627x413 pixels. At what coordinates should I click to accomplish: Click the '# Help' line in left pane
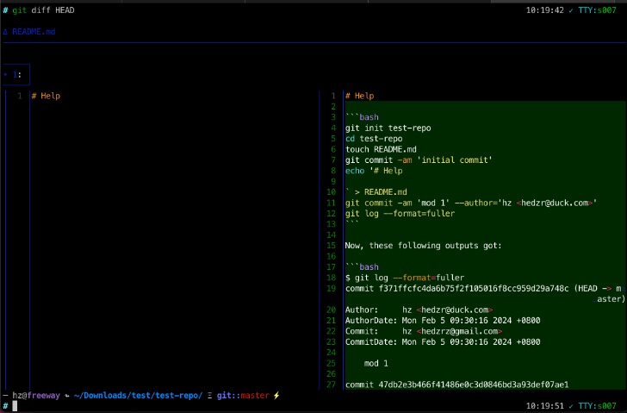(46, 96)
